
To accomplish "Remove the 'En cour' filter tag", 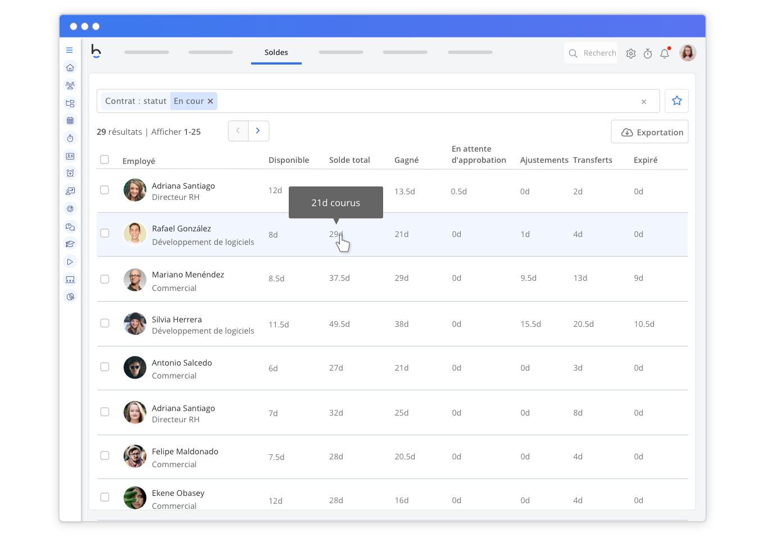I will pyautogui.click(x=210, y=101).
